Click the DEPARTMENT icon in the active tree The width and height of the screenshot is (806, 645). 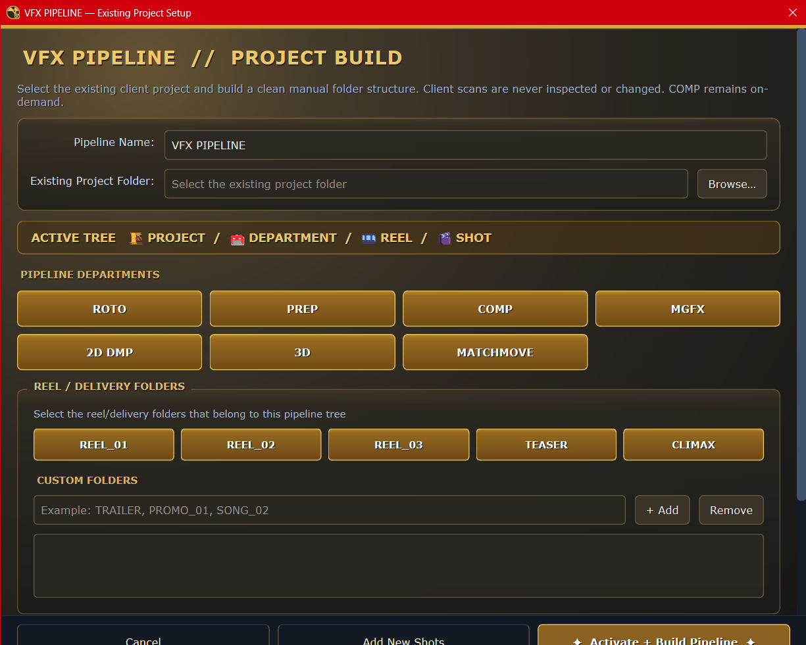(x=238, y=239)
